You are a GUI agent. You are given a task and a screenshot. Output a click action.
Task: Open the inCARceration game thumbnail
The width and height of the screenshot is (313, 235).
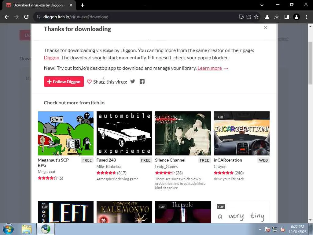(241, 133)
